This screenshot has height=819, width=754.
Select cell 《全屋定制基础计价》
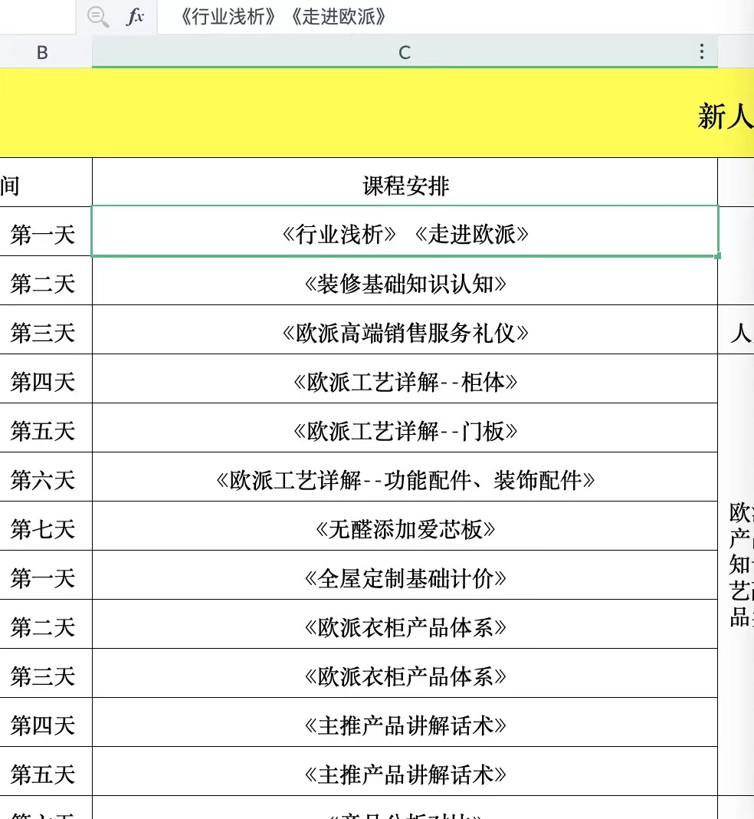pyautogui.click(x=405, y=575)
